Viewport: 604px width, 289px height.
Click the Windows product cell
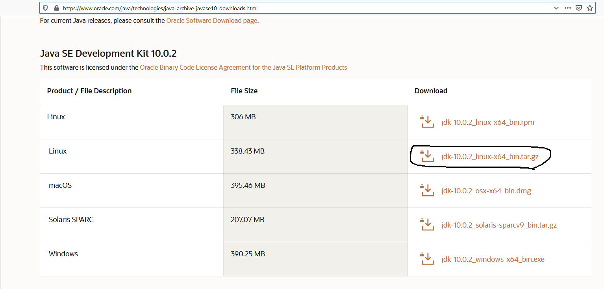132,259
